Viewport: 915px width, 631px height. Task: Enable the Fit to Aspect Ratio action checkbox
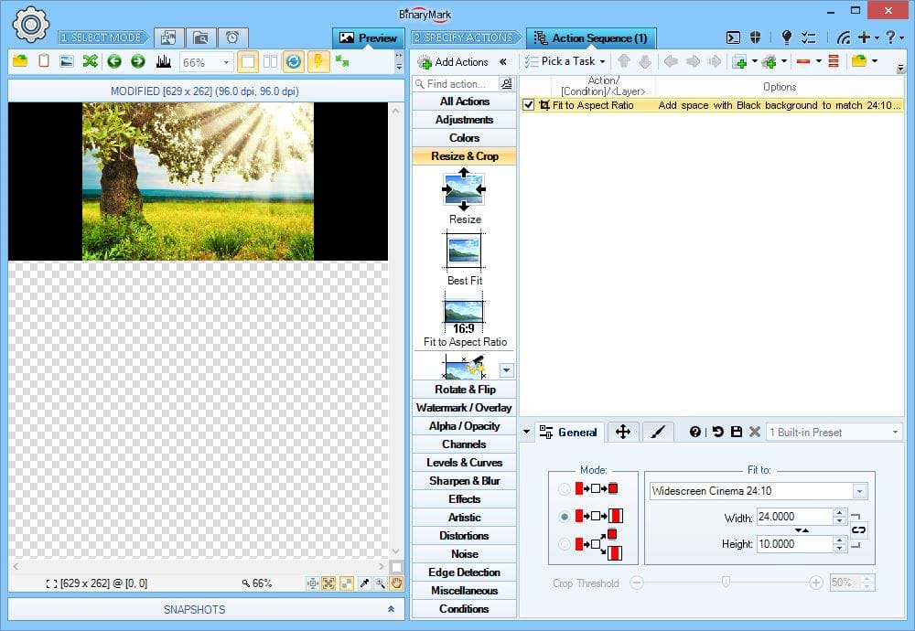[x=528, y=104]
